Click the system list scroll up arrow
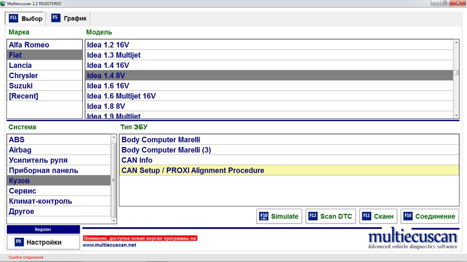Image resolution: width=467 pixels, height=262 pixels. 113,137
